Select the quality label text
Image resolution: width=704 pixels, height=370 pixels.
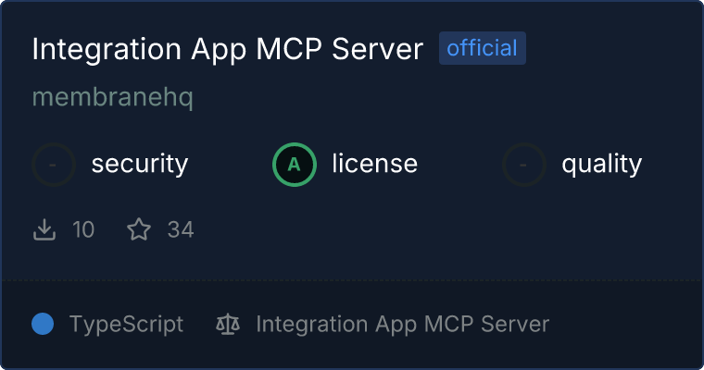pos(601,165)
